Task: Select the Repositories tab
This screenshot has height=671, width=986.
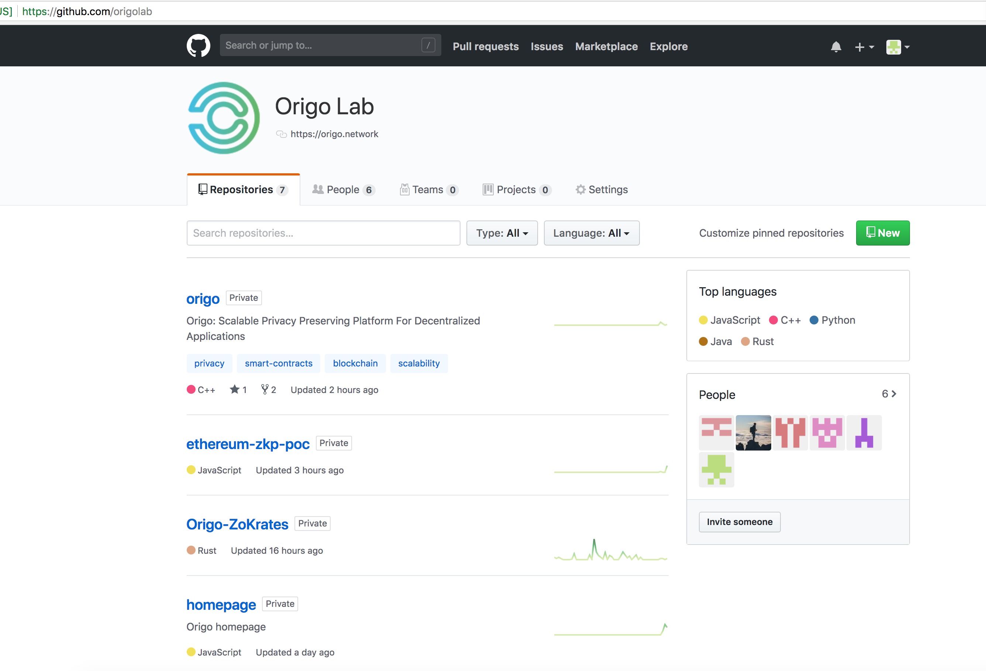Action: pos(243,190)
